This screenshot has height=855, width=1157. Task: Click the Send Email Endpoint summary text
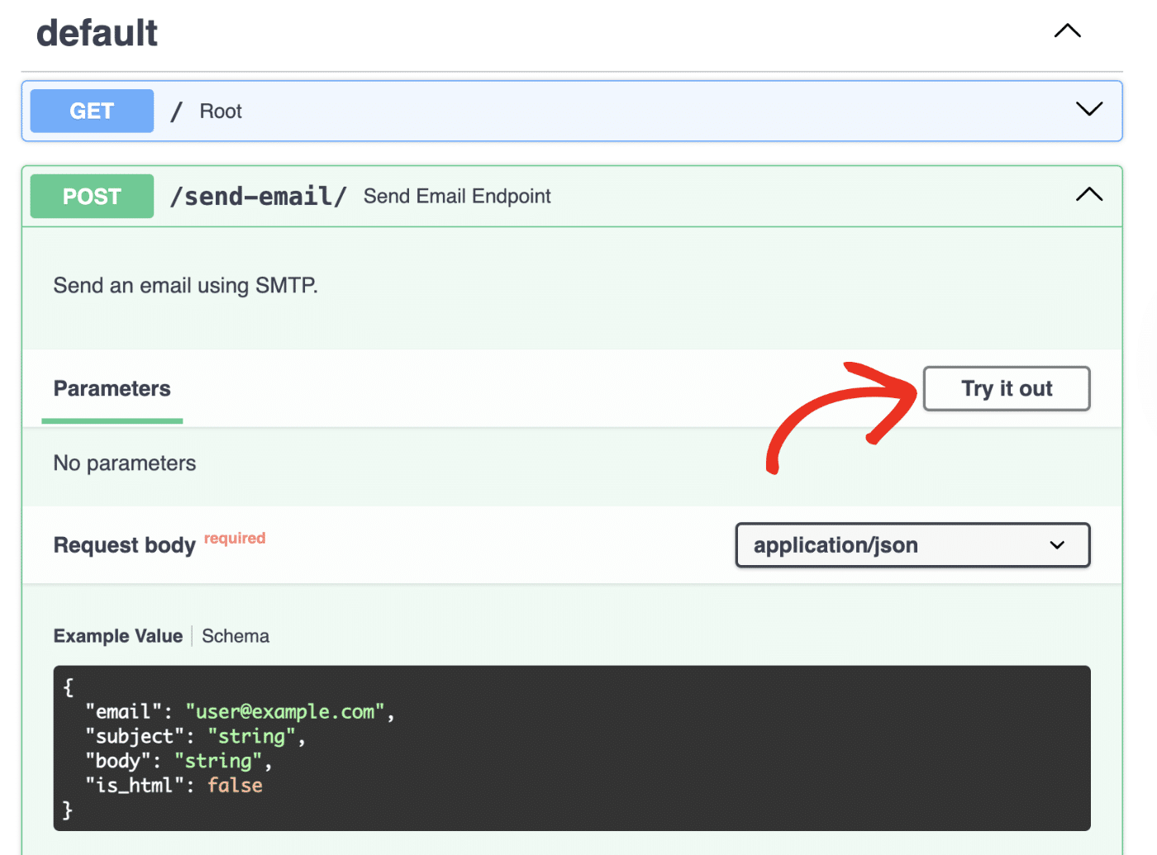(x=456, y=196)
